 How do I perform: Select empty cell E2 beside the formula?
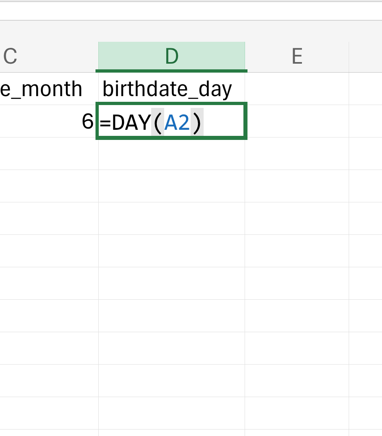coord(297,121)
